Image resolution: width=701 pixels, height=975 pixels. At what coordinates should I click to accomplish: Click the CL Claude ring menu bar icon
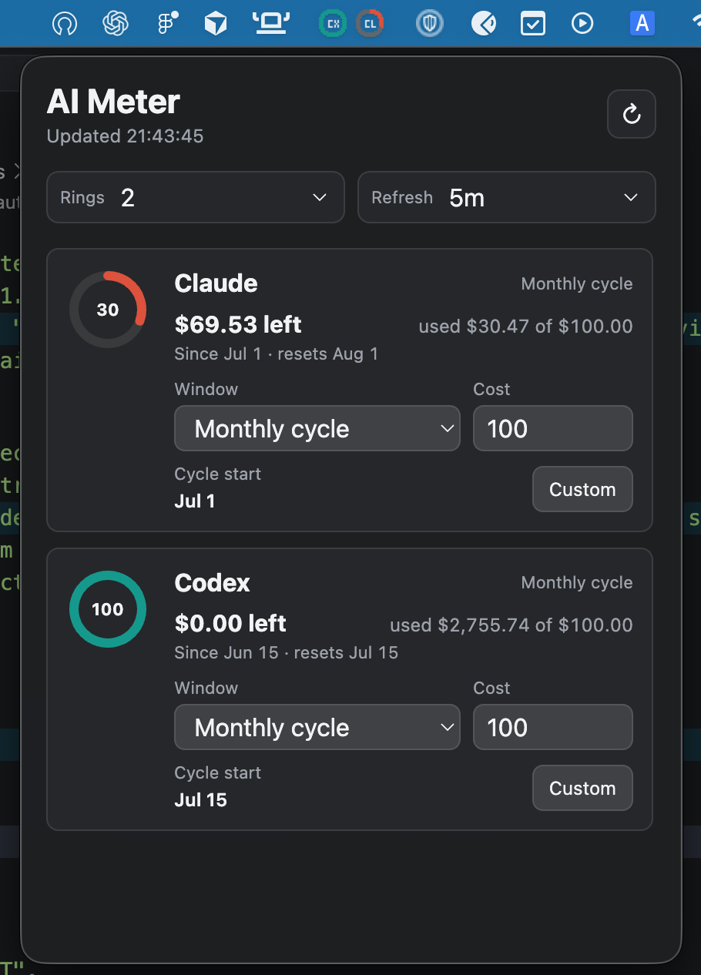(x=371, y=24)
